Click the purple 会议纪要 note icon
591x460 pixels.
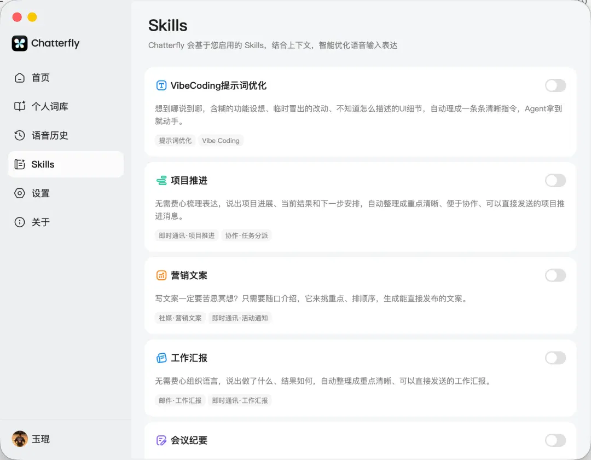tap(161, 440)
